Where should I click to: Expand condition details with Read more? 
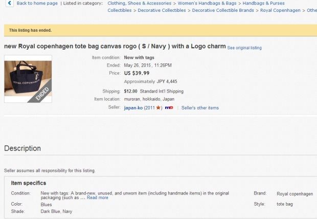click(97, 198)
